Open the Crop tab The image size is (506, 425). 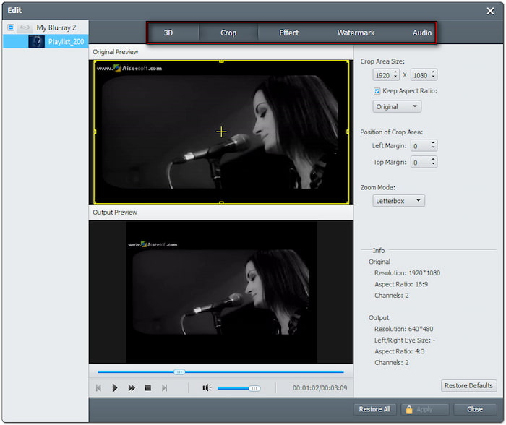point(228,33)
